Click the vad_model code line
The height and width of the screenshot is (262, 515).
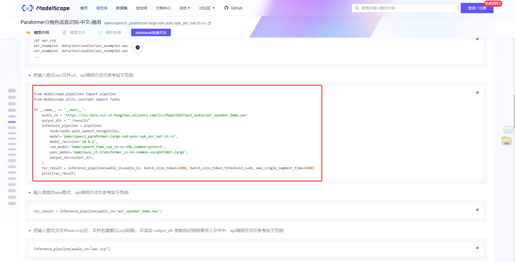108,147
